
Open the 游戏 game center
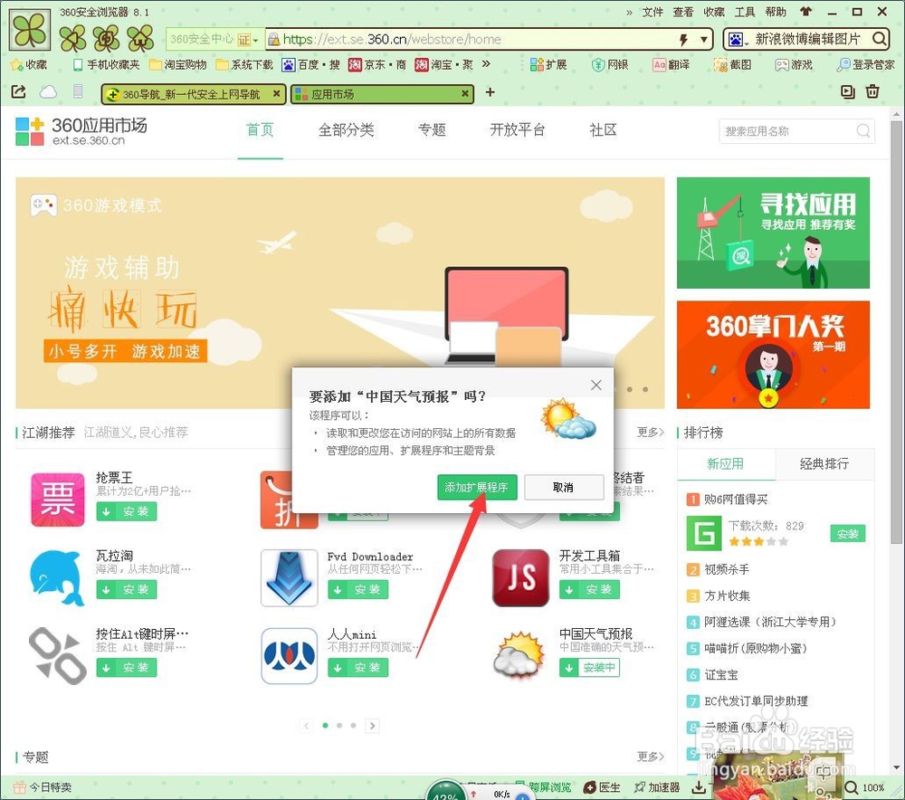pyautogui.click(x=795, y=64)
